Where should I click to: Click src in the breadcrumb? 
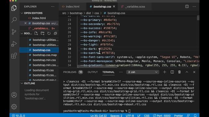[64, 13]
